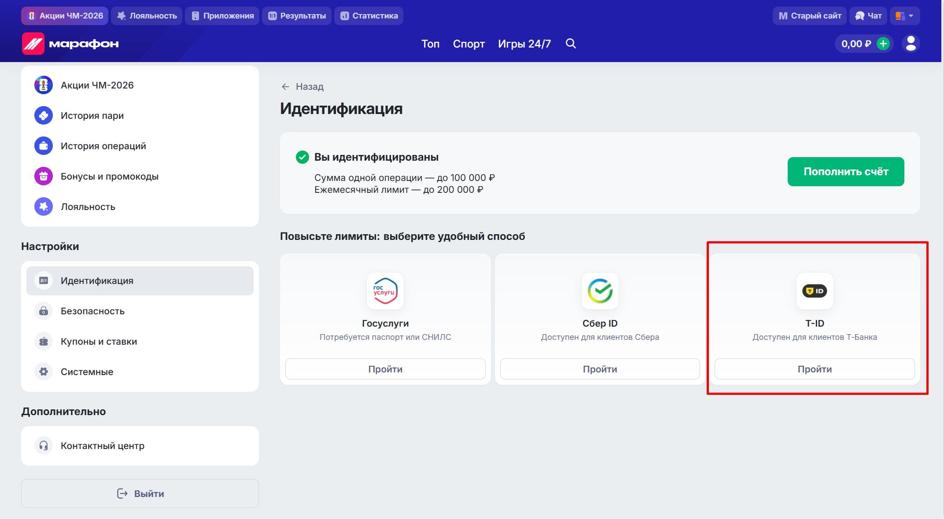Select История пари in sidebar
The width and height of the screenshot is (944, 519).
(x=140, y=115)
